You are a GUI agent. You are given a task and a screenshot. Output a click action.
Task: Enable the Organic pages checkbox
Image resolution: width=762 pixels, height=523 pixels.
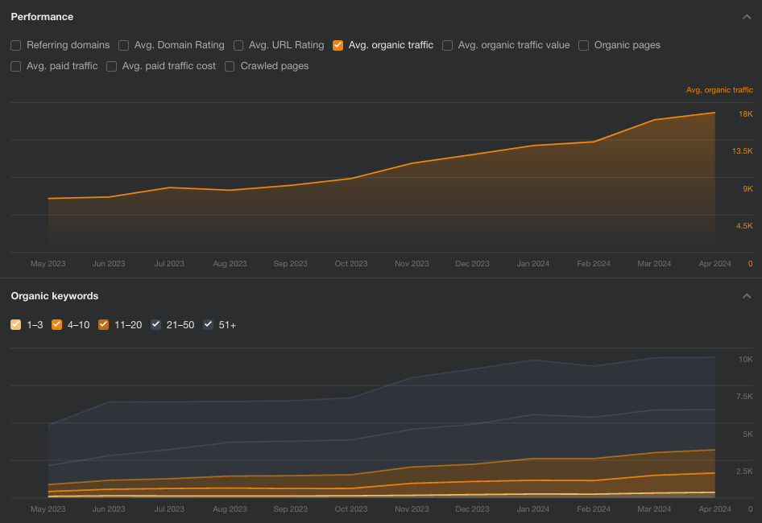tap(584, 45)
